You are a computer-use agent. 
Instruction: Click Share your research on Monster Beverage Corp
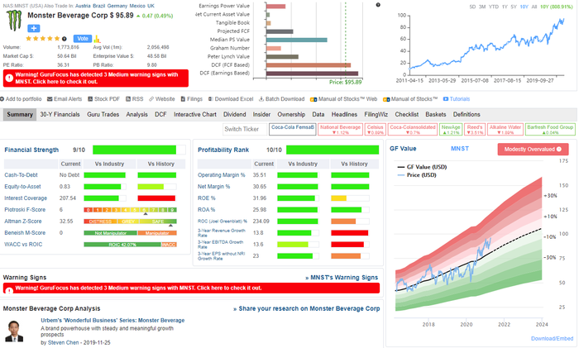[306, 308]
